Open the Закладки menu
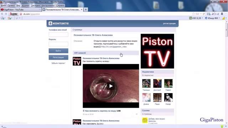Screen dimensions: 228x128 35,6
